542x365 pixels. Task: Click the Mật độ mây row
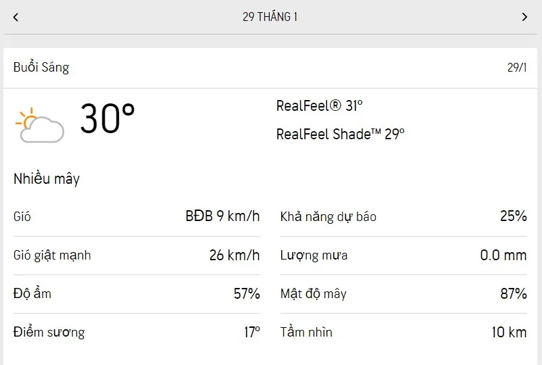[403, 294]
